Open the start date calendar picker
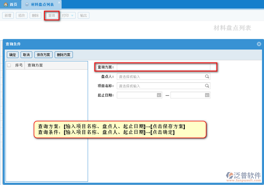This screenshot has height=185, width=264. 159,95
